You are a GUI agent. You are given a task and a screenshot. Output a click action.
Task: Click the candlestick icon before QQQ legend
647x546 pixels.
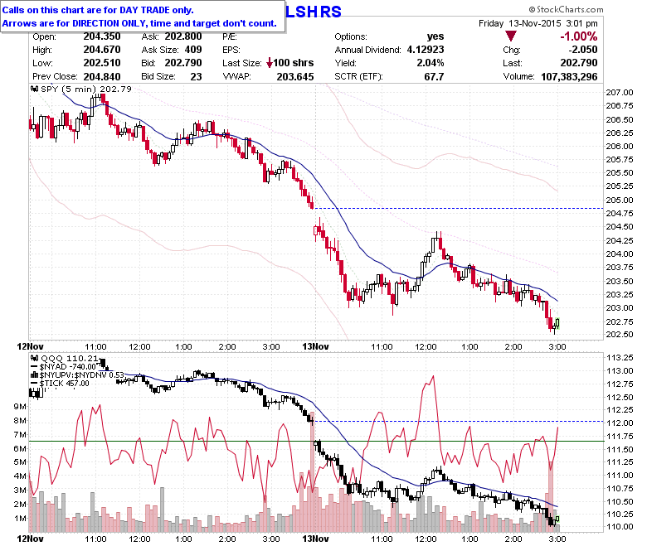(35, 358)
